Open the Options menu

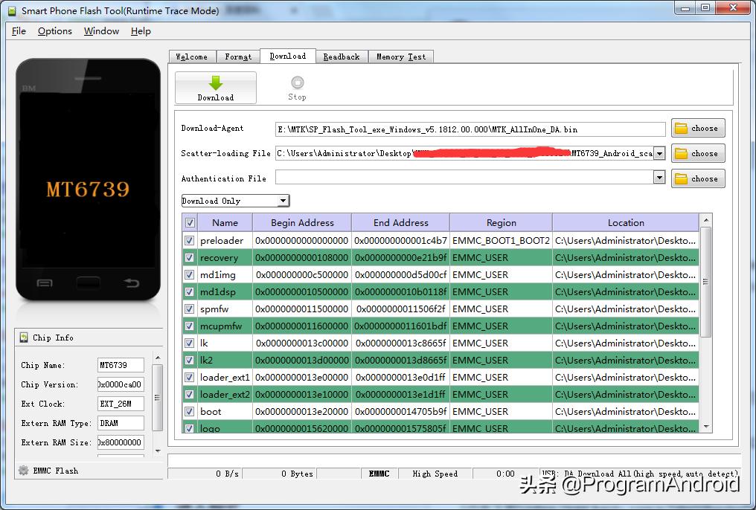point(54,31)
